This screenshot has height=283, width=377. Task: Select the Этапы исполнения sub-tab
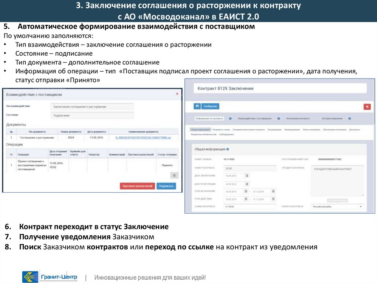tap(311, 130)
